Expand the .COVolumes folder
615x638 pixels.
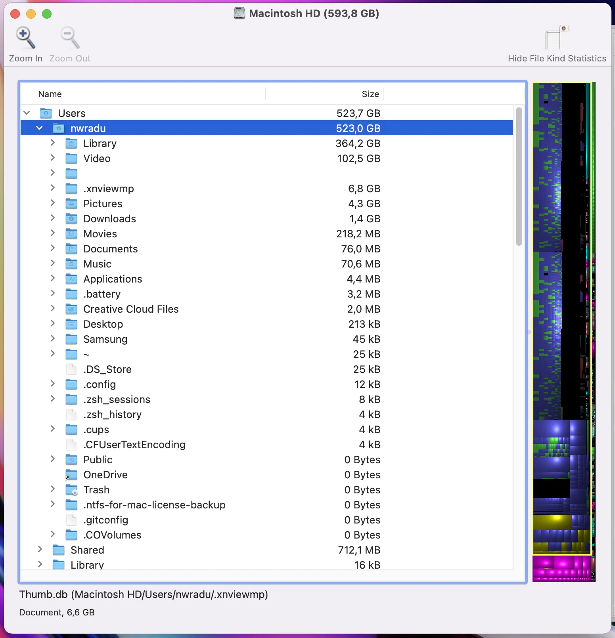[x=52, y=534]
